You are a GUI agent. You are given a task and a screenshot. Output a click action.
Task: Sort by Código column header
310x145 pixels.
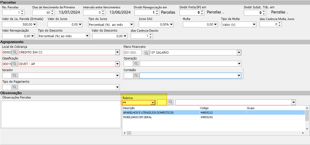(x=223, y=108)
